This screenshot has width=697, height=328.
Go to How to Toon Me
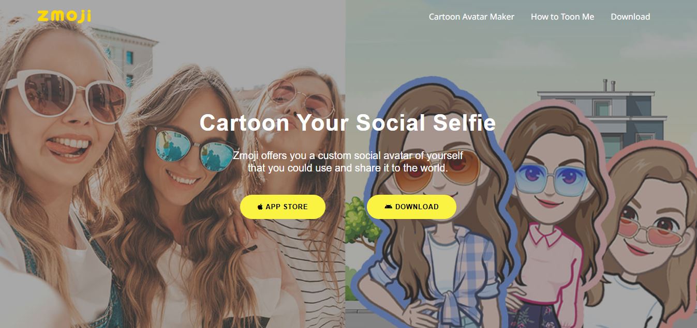[x=562, y=17]
